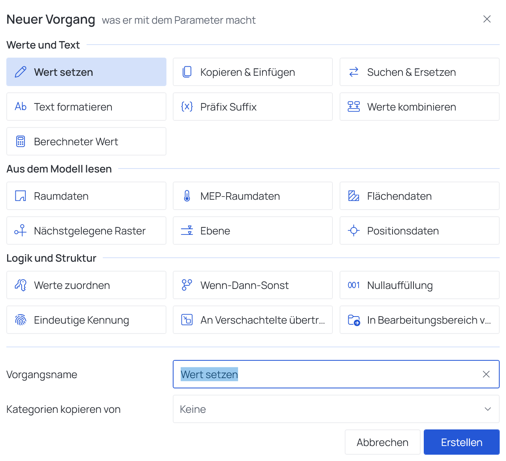The width and height of the screenshot is (506, 461).
Task: Choose the Wenn-Dann-Sonst operation label
Action: click(244, 285)
